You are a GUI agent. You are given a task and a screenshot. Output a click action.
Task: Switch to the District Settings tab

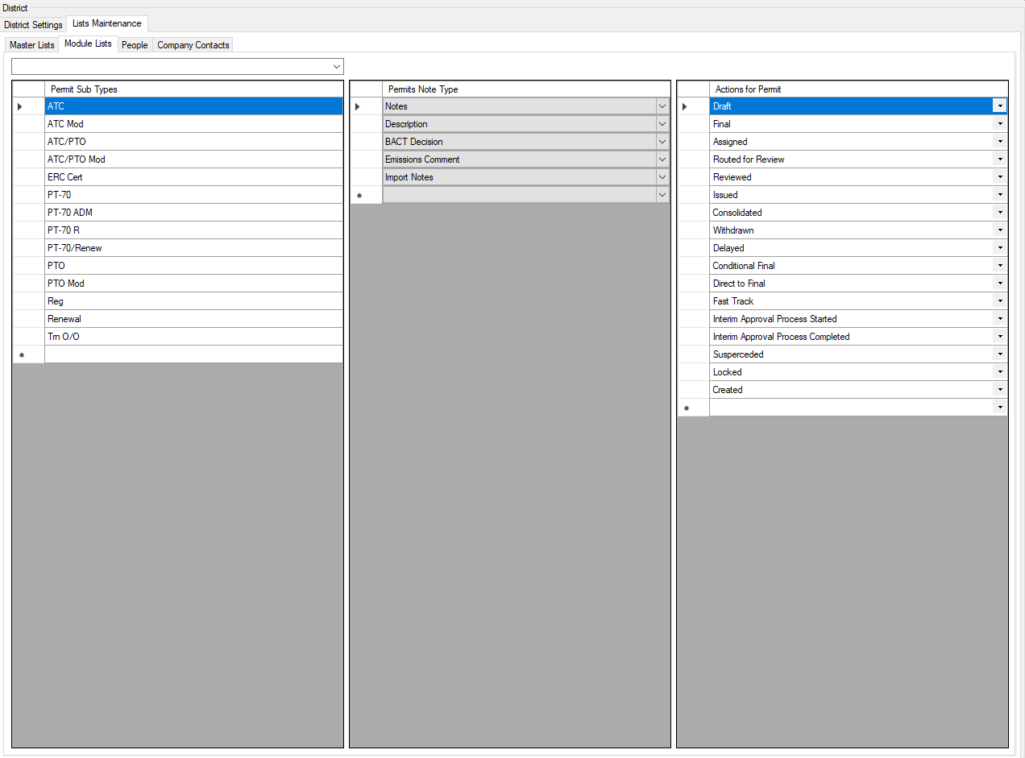coord(32,24)
